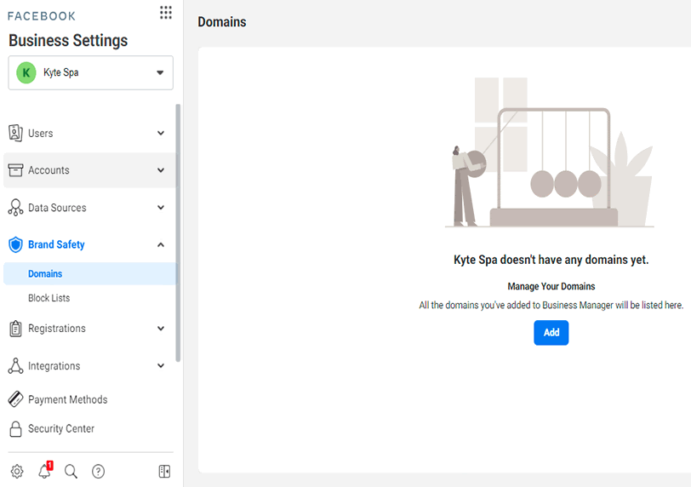Open the settings gear icon
The image size is (691, 487).
pyautogui.click(x=17, y=471)
